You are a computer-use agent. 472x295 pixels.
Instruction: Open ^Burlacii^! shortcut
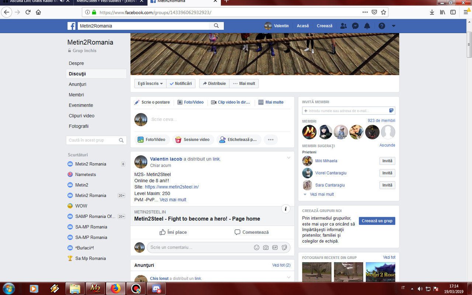(84, 248)
